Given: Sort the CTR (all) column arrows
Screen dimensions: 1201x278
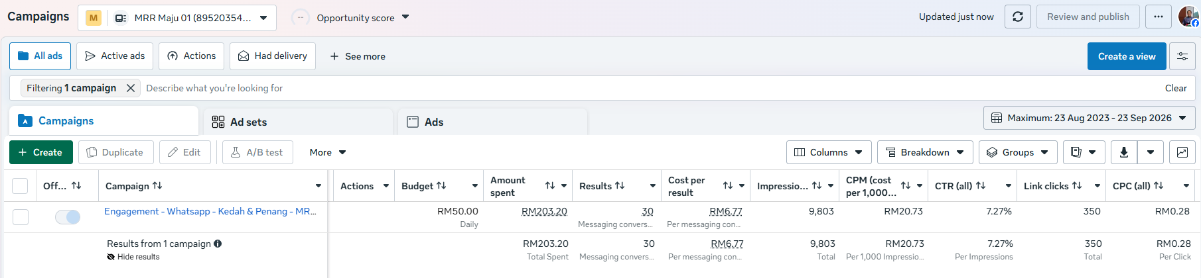Looking at the screenshot, I should (x=981, y=186).
